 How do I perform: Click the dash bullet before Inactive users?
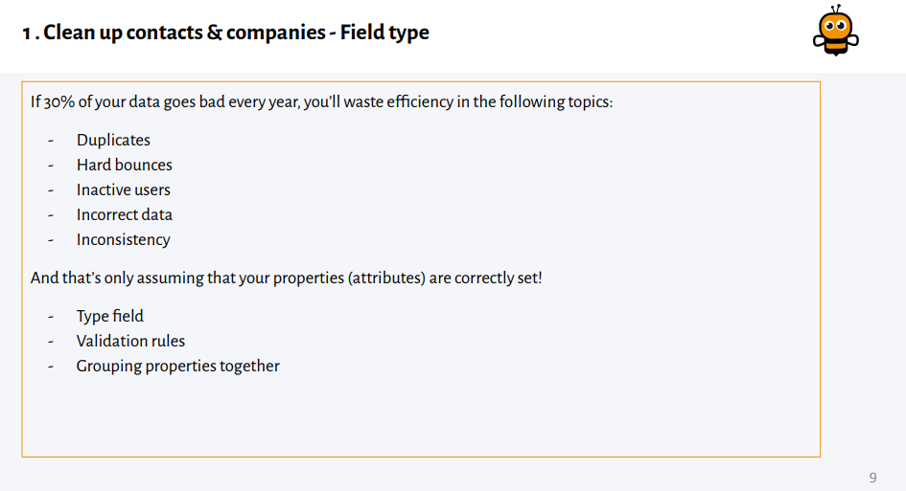coord(50,190)
